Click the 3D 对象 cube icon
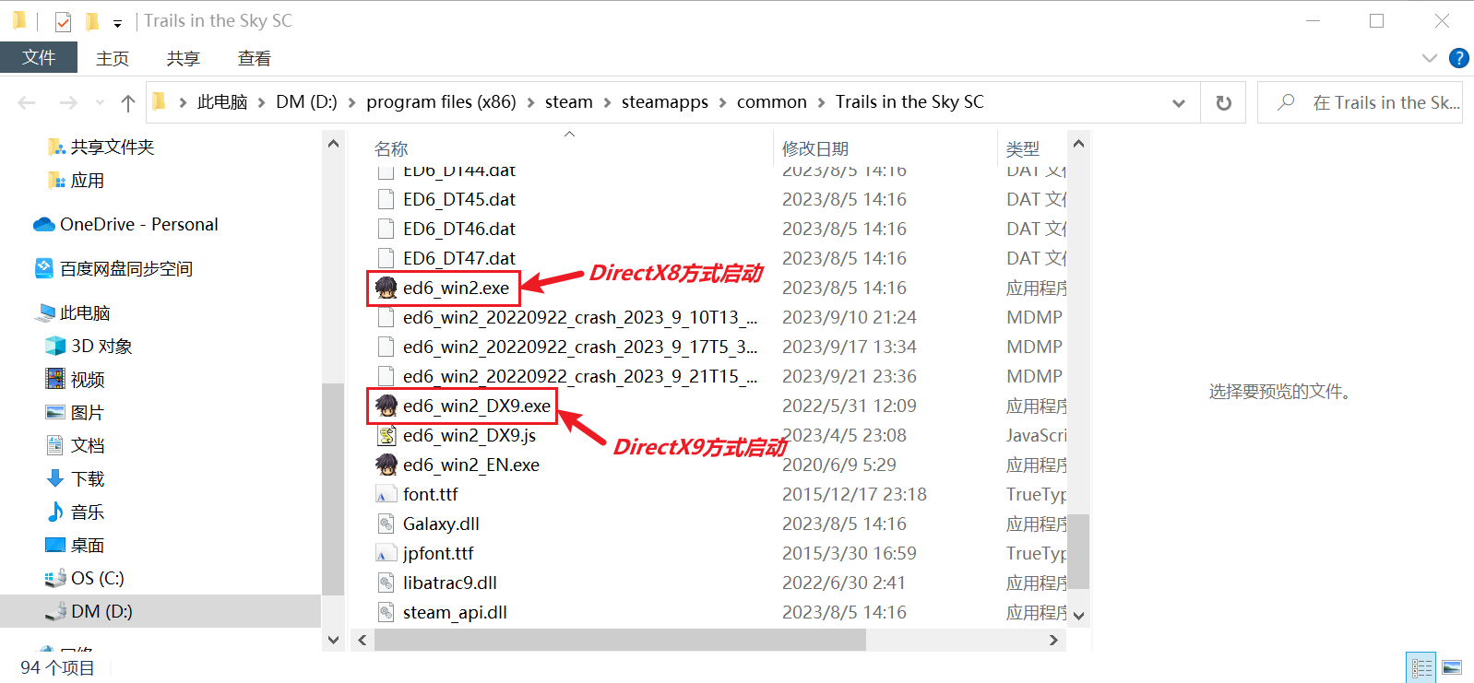Viewport: 1474px width, 683px height. 55,346
